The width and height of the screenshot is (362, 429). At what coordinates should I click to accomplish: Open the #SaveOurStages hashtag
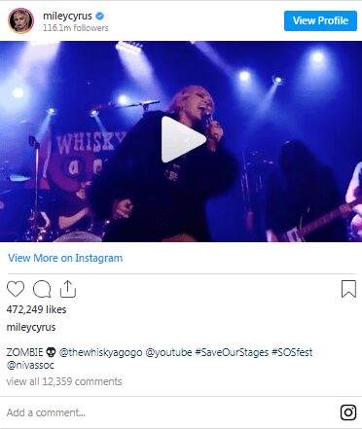(x=232, y=352)
